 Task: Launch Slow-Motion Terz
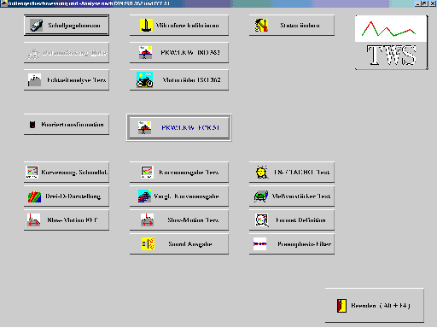[x=179, y=220]
